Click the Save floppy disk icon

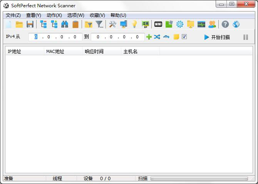[30, 25]
